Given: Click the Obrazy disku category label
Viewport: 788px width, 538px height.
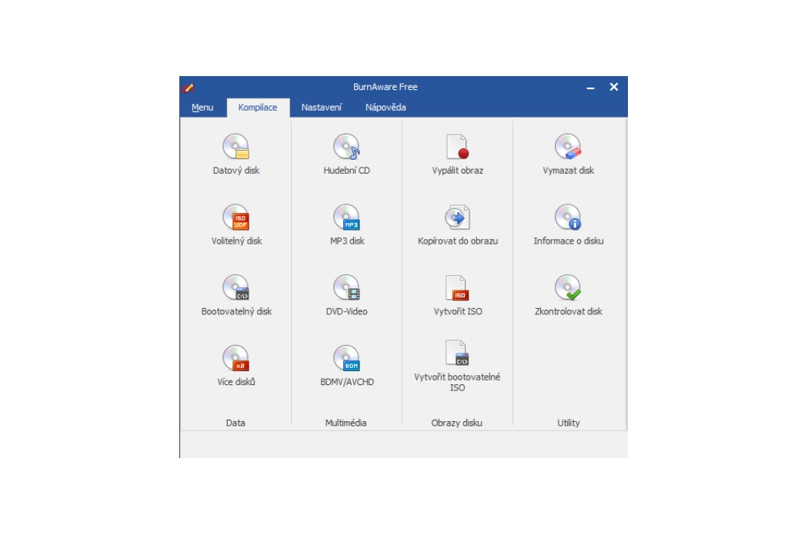Looking at the screenshot, I should coord(457,423).
